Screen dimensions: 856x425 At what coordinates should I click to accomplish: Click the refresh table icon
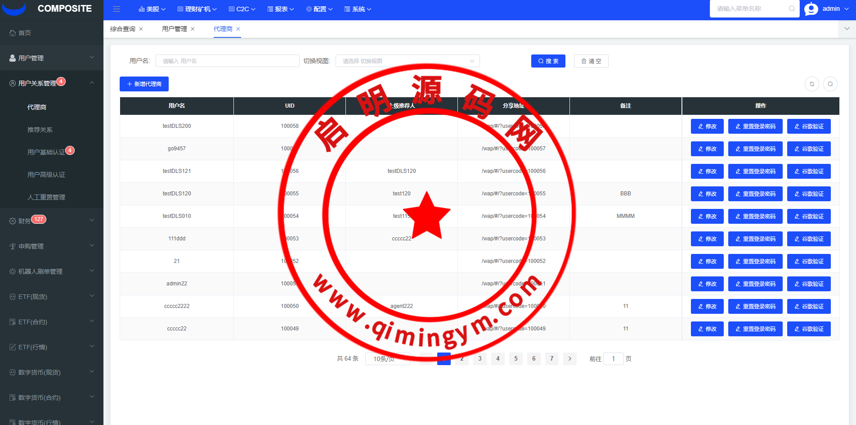(812, 84)
